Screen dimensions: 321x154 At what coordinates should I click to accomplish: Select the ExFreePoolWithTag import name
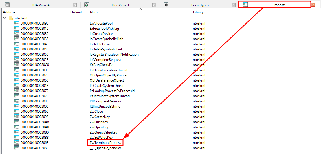pos(104,28)
